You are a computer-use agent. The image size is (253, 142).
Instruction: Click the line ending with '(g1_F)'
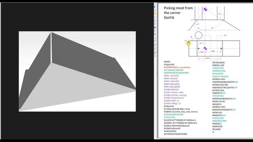(172, 103)
